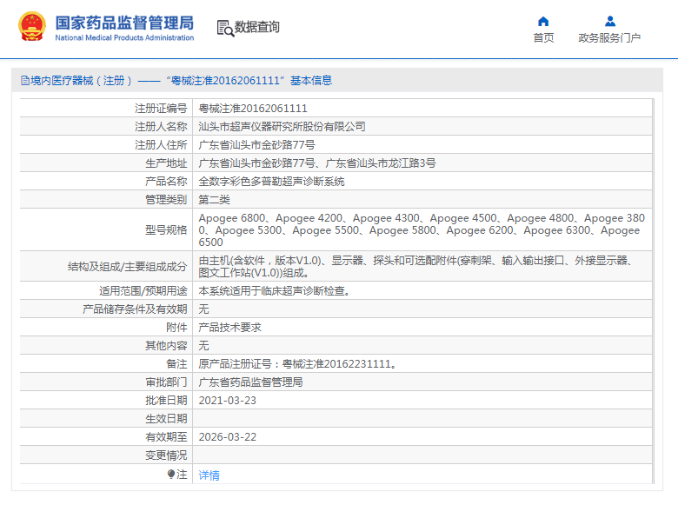Image resolution: width=678 pixels, height=505 pixels.
Task: Click the 国家药品监督管理局 site title text
Action: (x=124, y=23)
